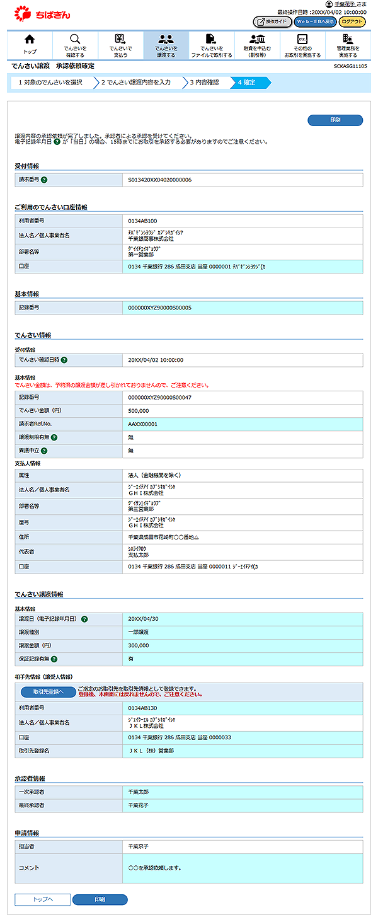Show help for 保証記録有無
The height and width of the screenshot is (922, 378).
coord(54,659)
